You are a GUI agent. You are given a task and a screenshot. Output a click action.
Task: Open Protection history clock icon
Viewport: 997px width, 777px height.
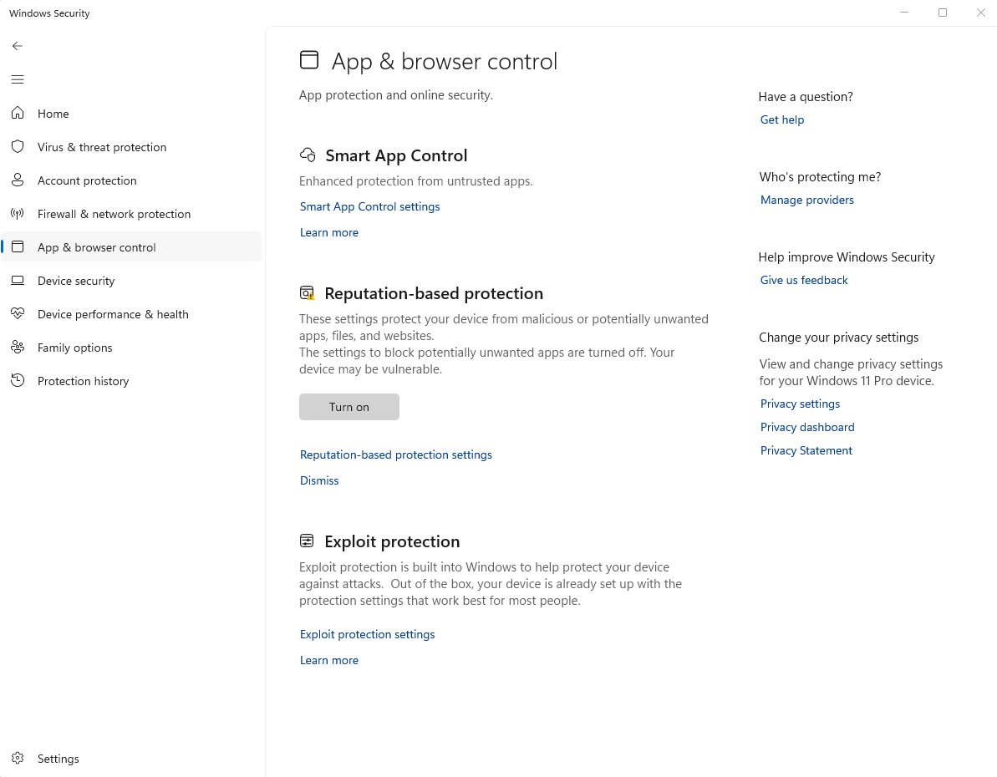tap(18, 381)
